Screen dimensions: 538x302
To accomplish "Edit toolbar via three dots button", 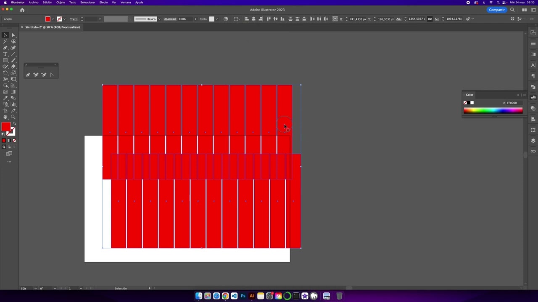I will click(9, 161).
